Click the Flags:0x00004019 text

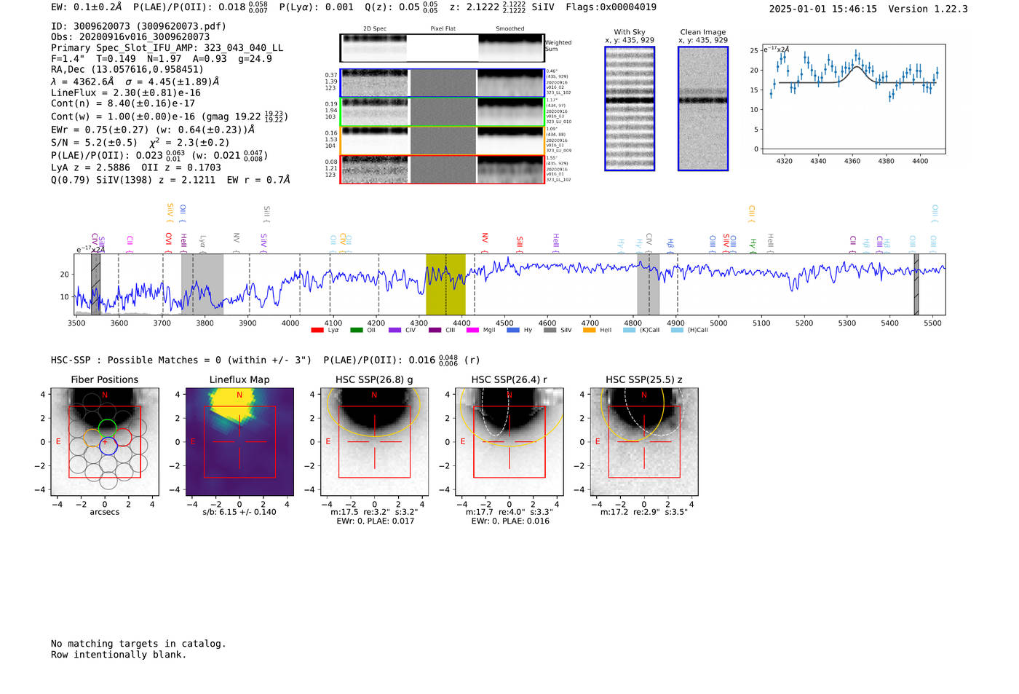[x=611, y=7]
